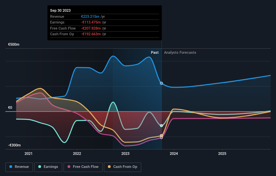Click the Sep 30 2023 tooltip date
This screenshot has width=276, height=176.
click(x=61, y=10)
